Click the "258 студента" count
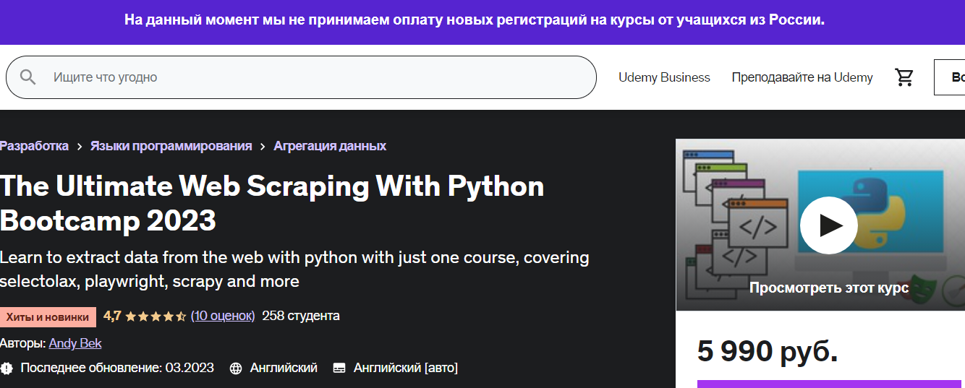 pyautogui.click(x=301, y=316)
